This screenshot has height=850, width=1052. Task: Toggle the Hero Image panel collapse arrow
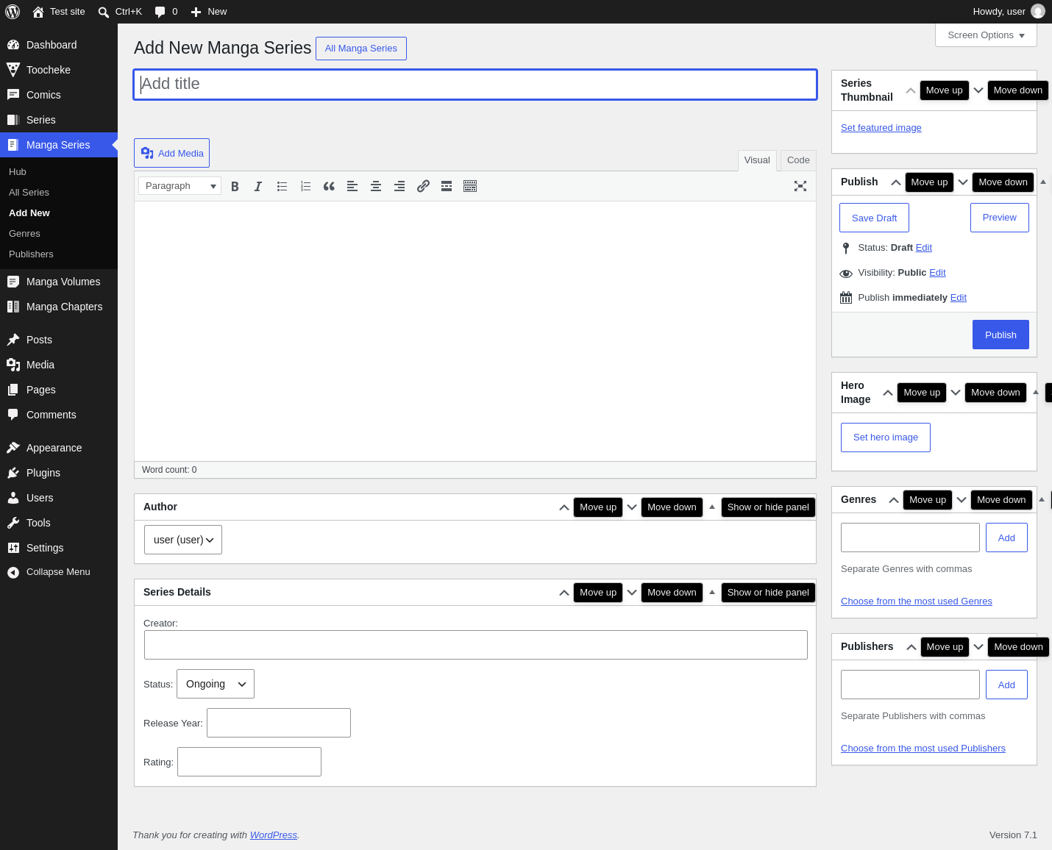pos(1036,393)
